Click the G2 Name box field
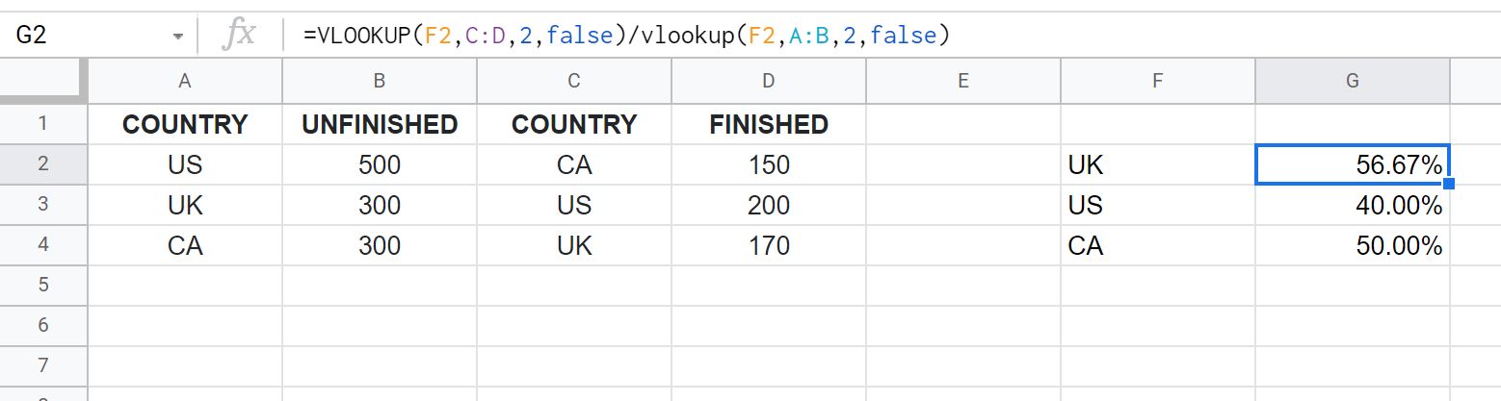 point(96,36)
